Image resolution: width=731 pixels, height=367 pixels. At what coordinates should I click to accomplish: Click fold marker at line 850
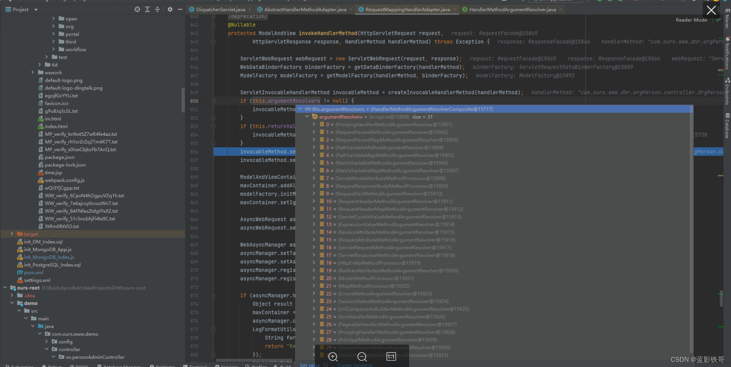213,101
